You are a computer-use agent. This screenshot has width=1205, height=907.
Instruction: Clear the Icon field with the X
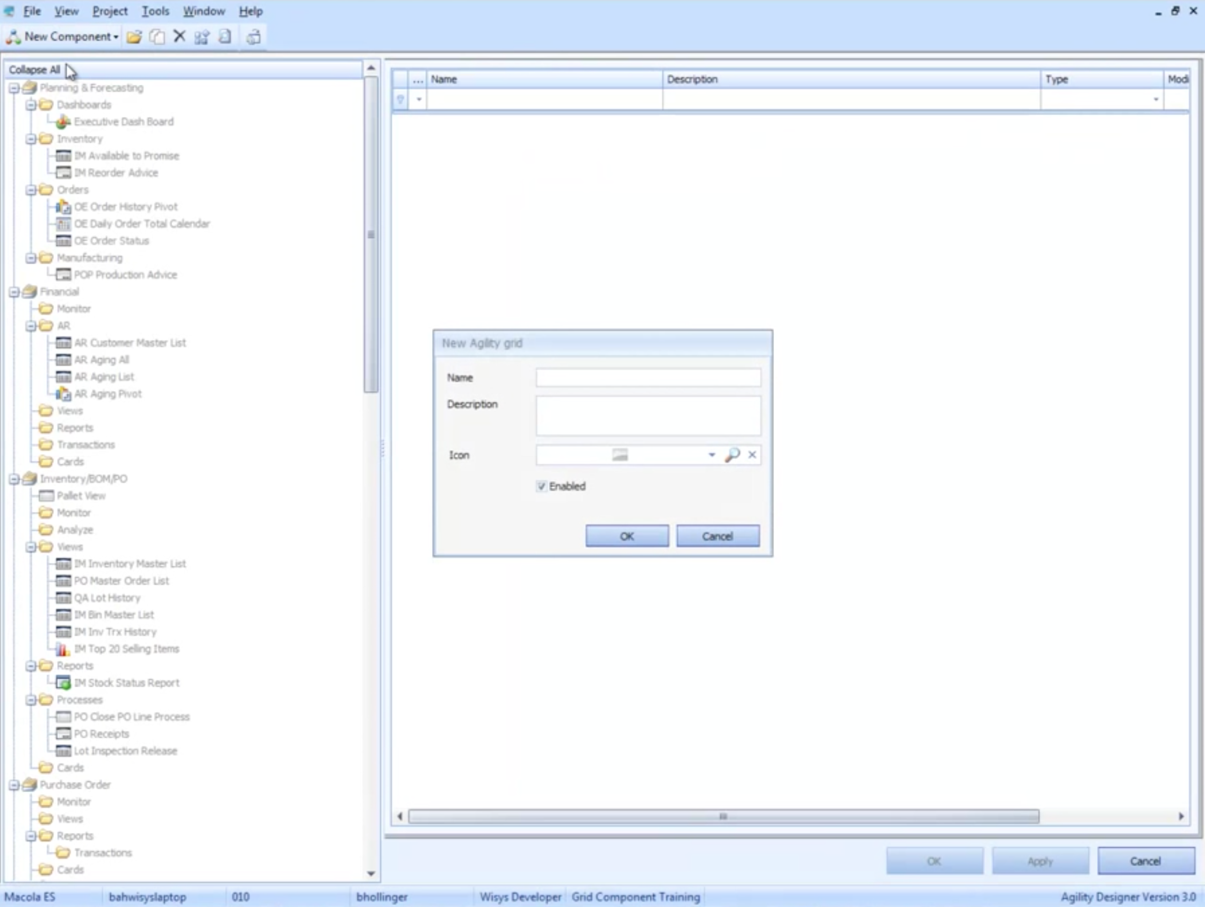pyautogui.click(x=752, y=455)
